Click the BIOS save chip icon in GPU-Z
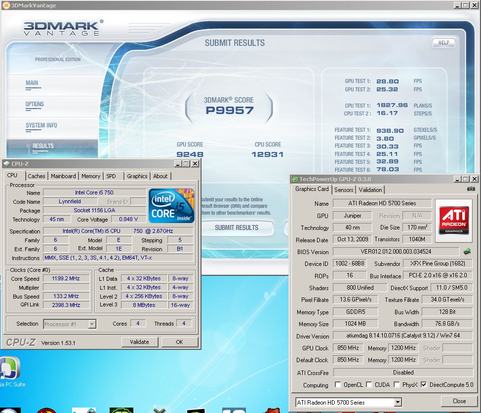Image resolution: width=481 pixels, height=413 pixels. 467,252
